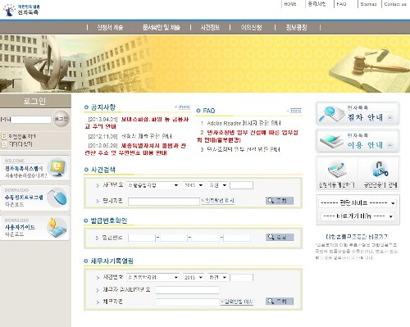Image resolution: width=410 pixels, height=327 pixels.
Task: Open the notice dated 2013.04.01
Action: 137,123
